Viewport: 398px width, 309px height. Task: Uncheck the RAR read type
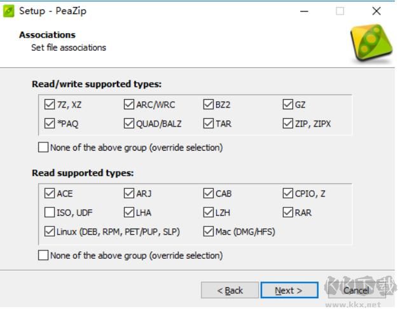pos(288,213)
